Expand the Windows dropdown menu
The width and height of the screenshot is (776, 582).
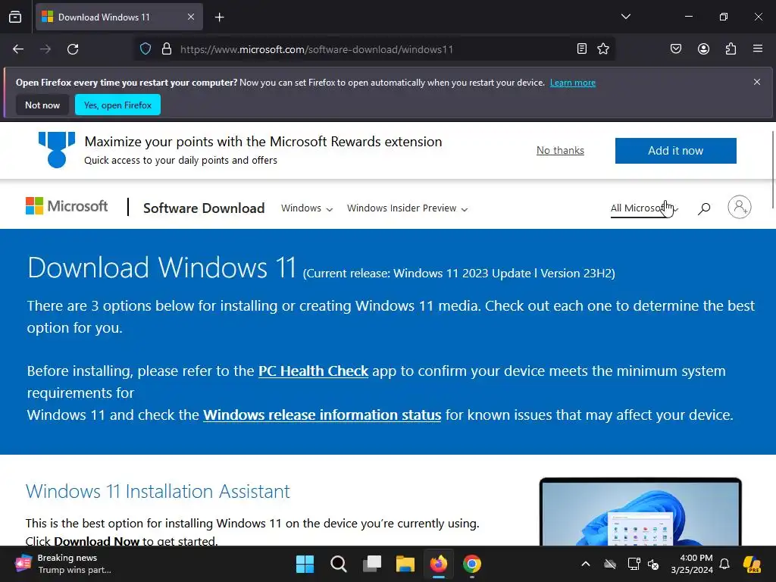click(x=307, y=208)
